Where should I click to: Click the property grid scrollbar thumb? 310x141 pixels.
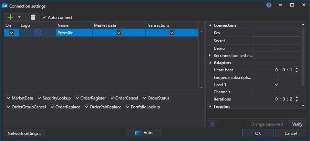click(303, 57)
